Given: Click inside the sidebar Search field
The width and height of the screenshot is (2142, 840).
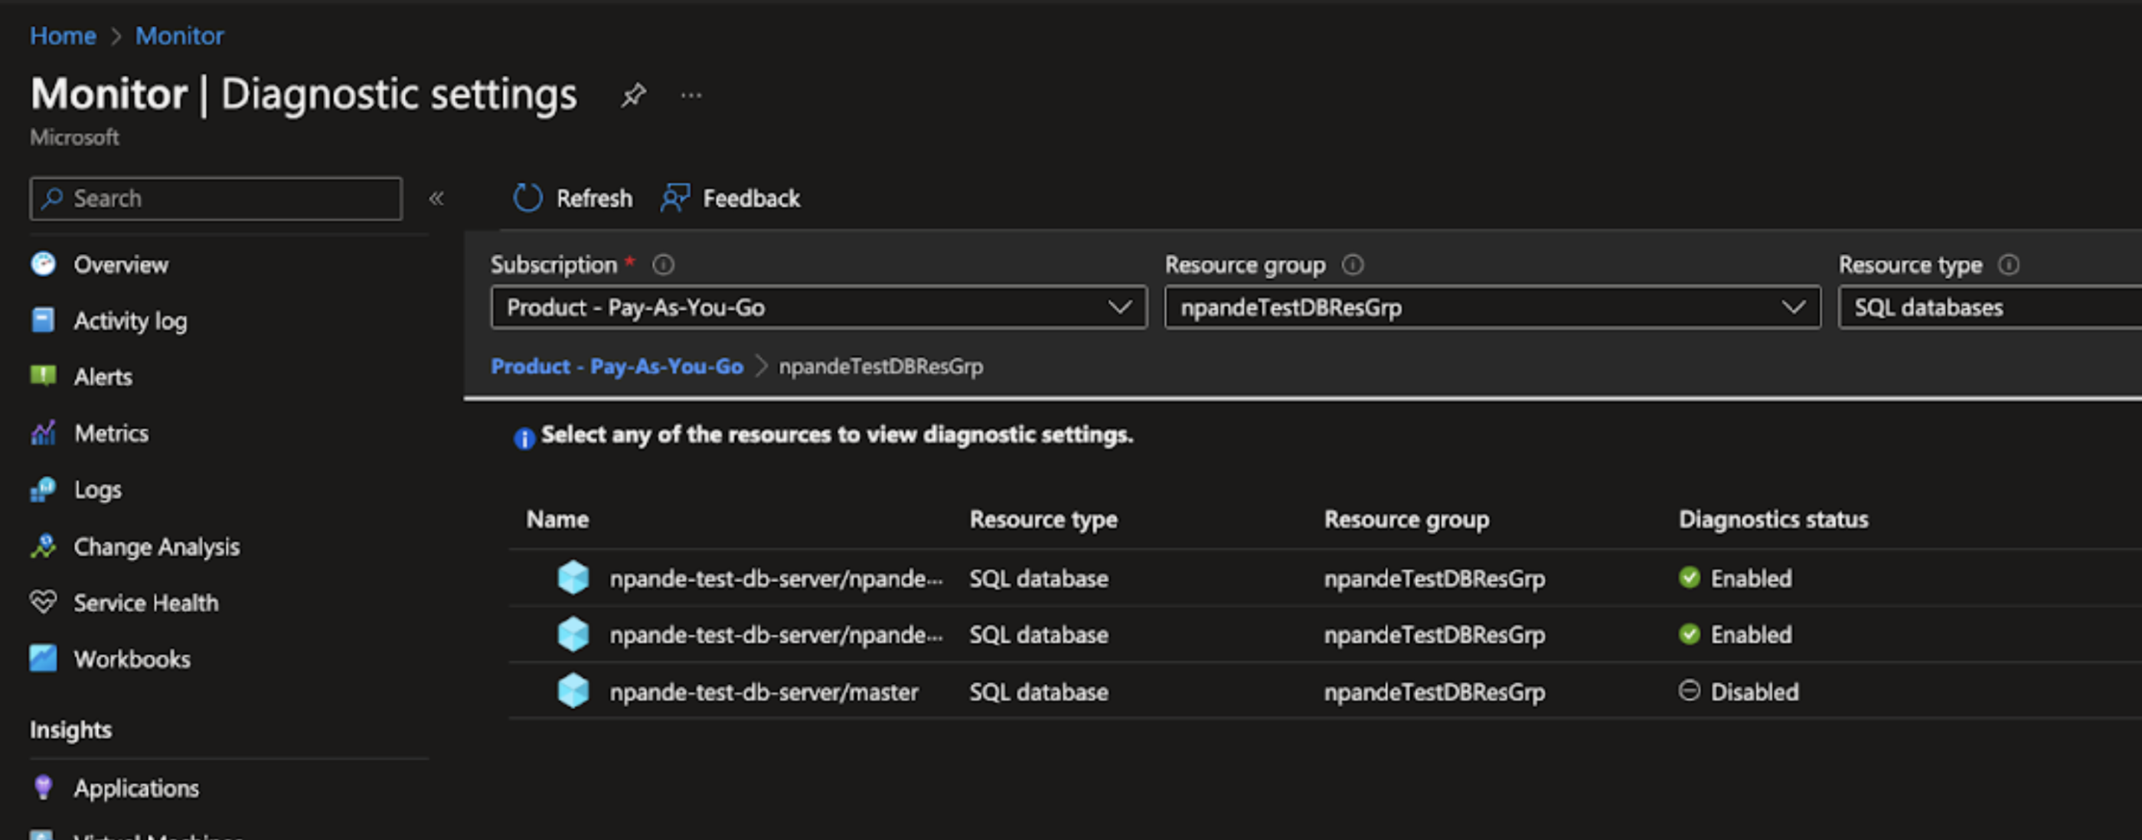Looking at the screenshot, I should tap(214, 197).
